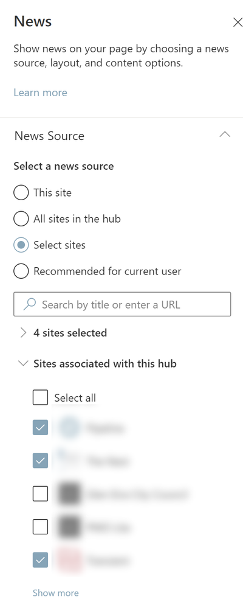Close the News panel with X icon
This screenshot has height=611, width=243.
(238, 22)
